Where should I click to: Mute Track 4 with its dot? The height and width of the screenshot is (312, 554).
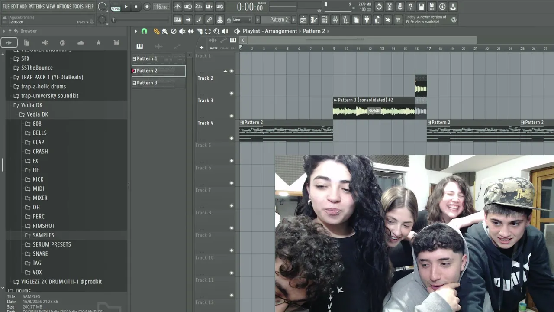click(x=232, y=138)
